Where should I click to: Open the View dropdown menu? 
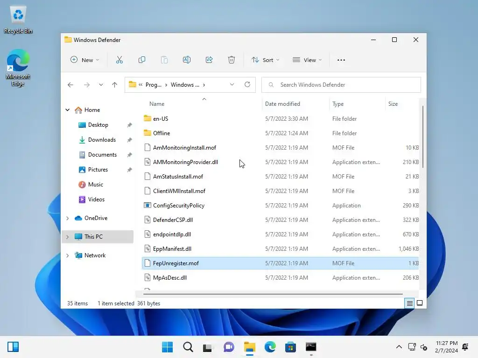pos(307,60)
